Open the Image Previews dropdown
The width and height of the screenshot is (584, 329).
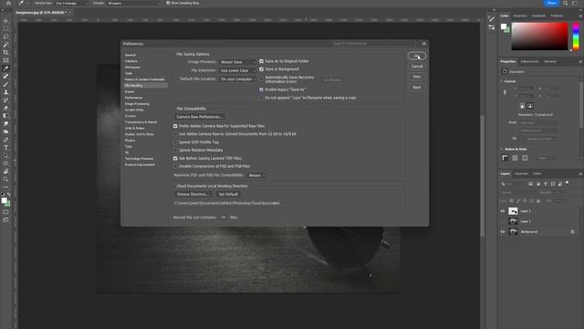pyautogui.click(x=237, y=62)
